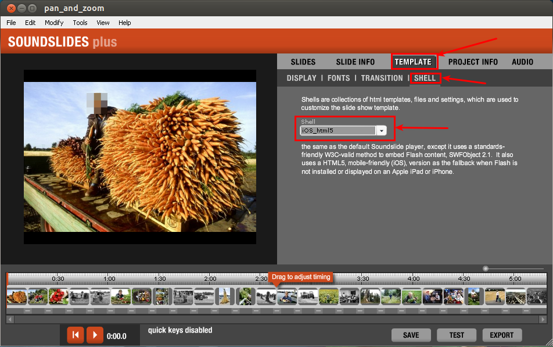Launch a preview with the TEST button

(x=456, y=335)
